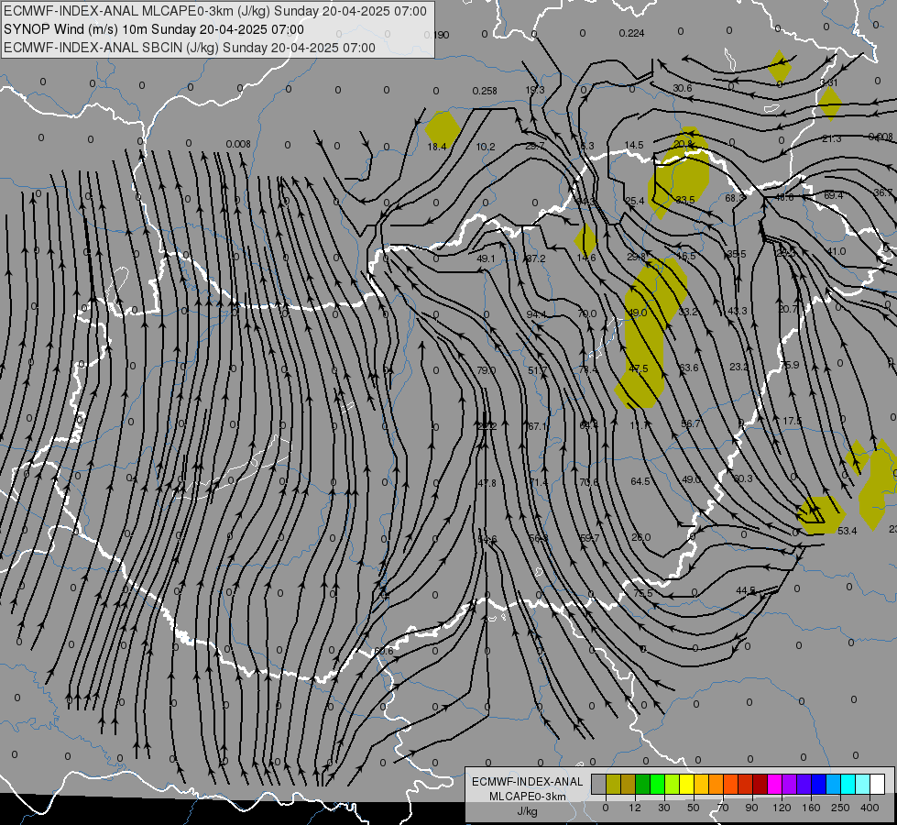
Task: Click the map value 0.258
Action: (485, 91)
